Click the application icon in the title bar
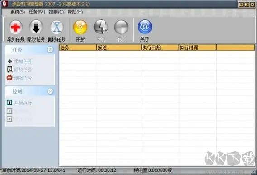Screen dimensions: 257x175 (x=5, y=4)
